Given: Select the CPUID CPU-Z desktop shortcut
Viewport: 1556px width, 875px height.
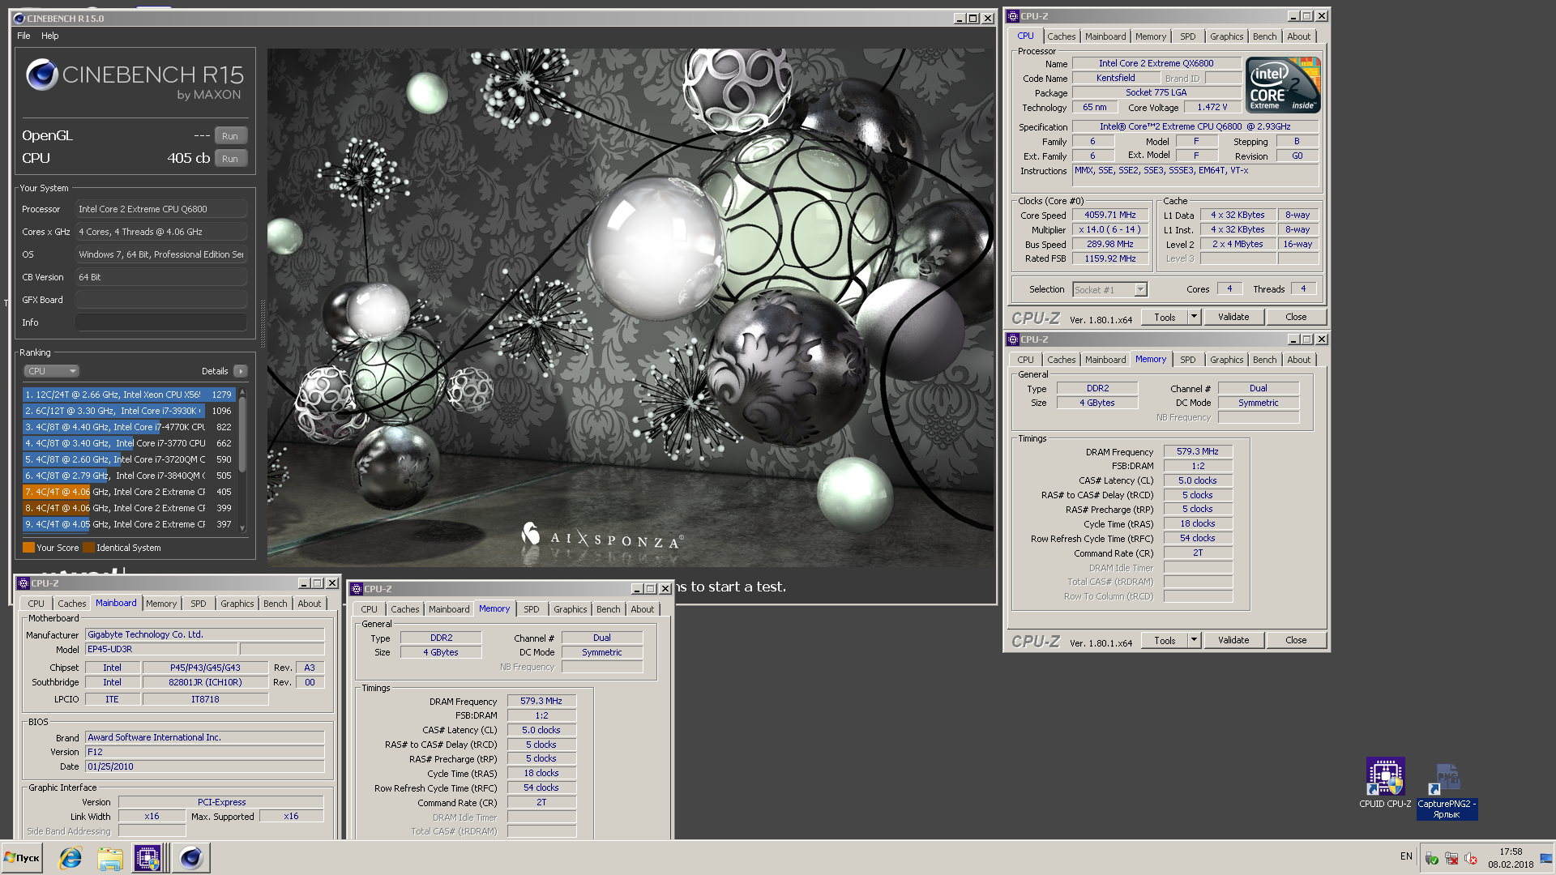Looking at the screenshot, I should (x=1385, y=783).
